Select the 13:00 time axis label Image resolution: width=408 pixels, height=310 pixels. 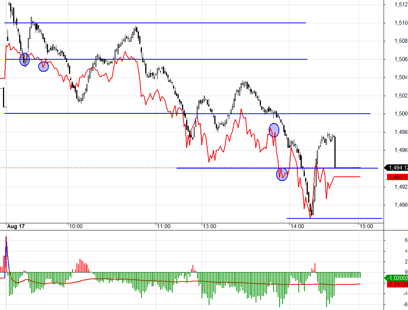point(209,226)
